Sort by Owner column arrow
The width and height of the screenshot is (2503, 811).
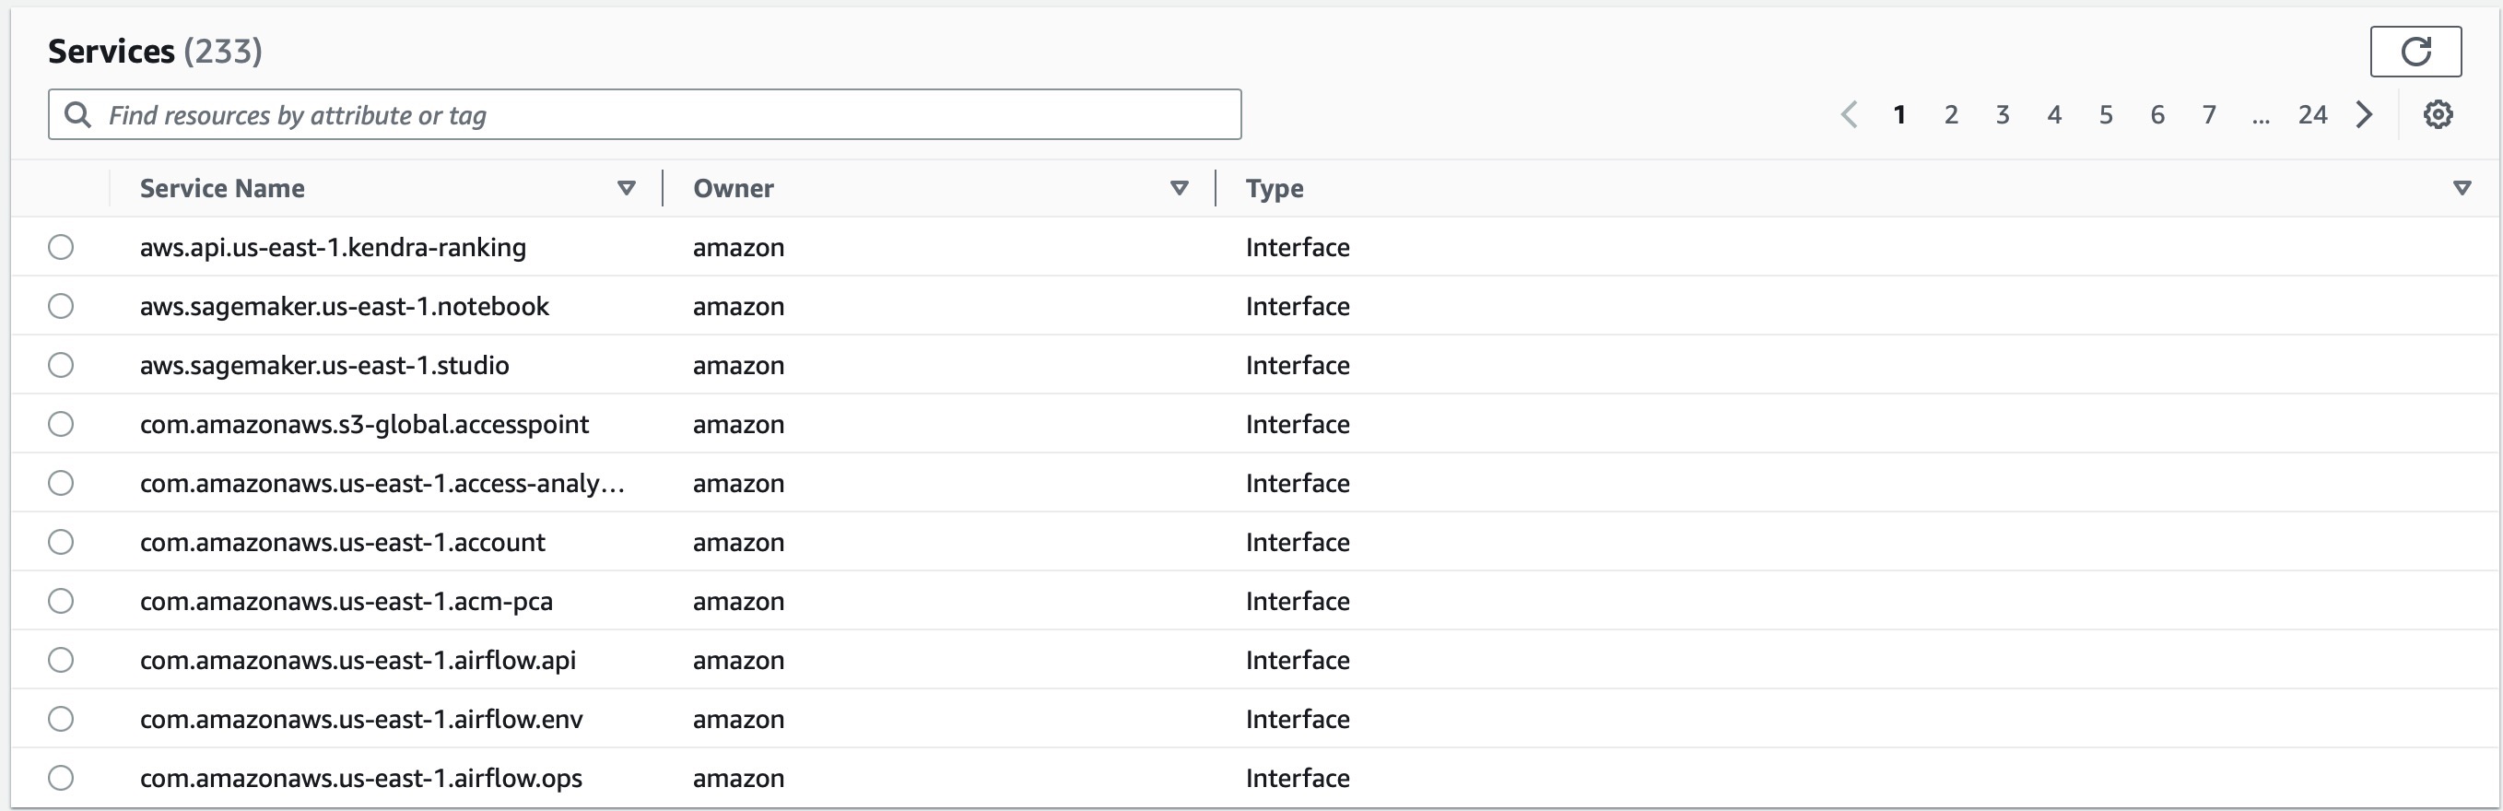(1179, 188)
